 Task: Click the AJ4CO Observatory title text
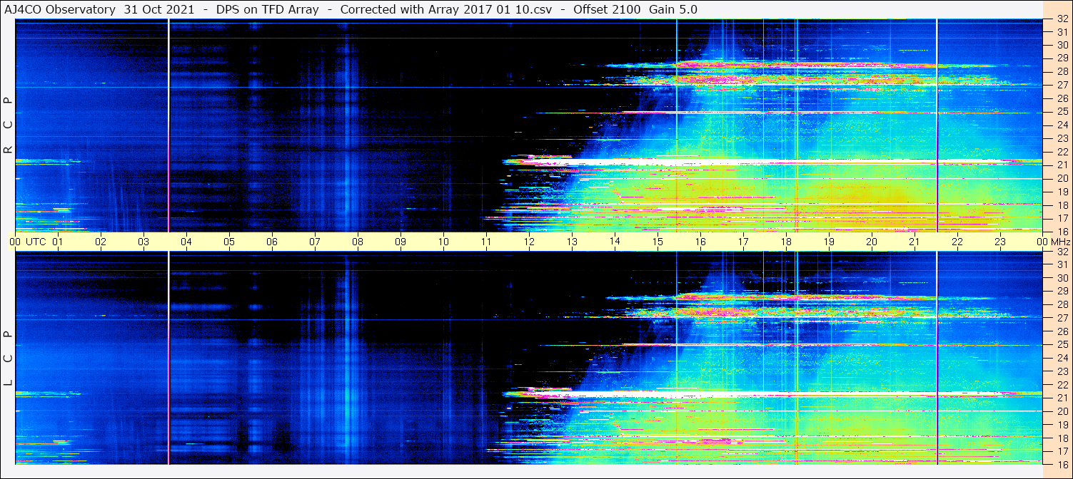pyautogui.click(x=59, y=9)
